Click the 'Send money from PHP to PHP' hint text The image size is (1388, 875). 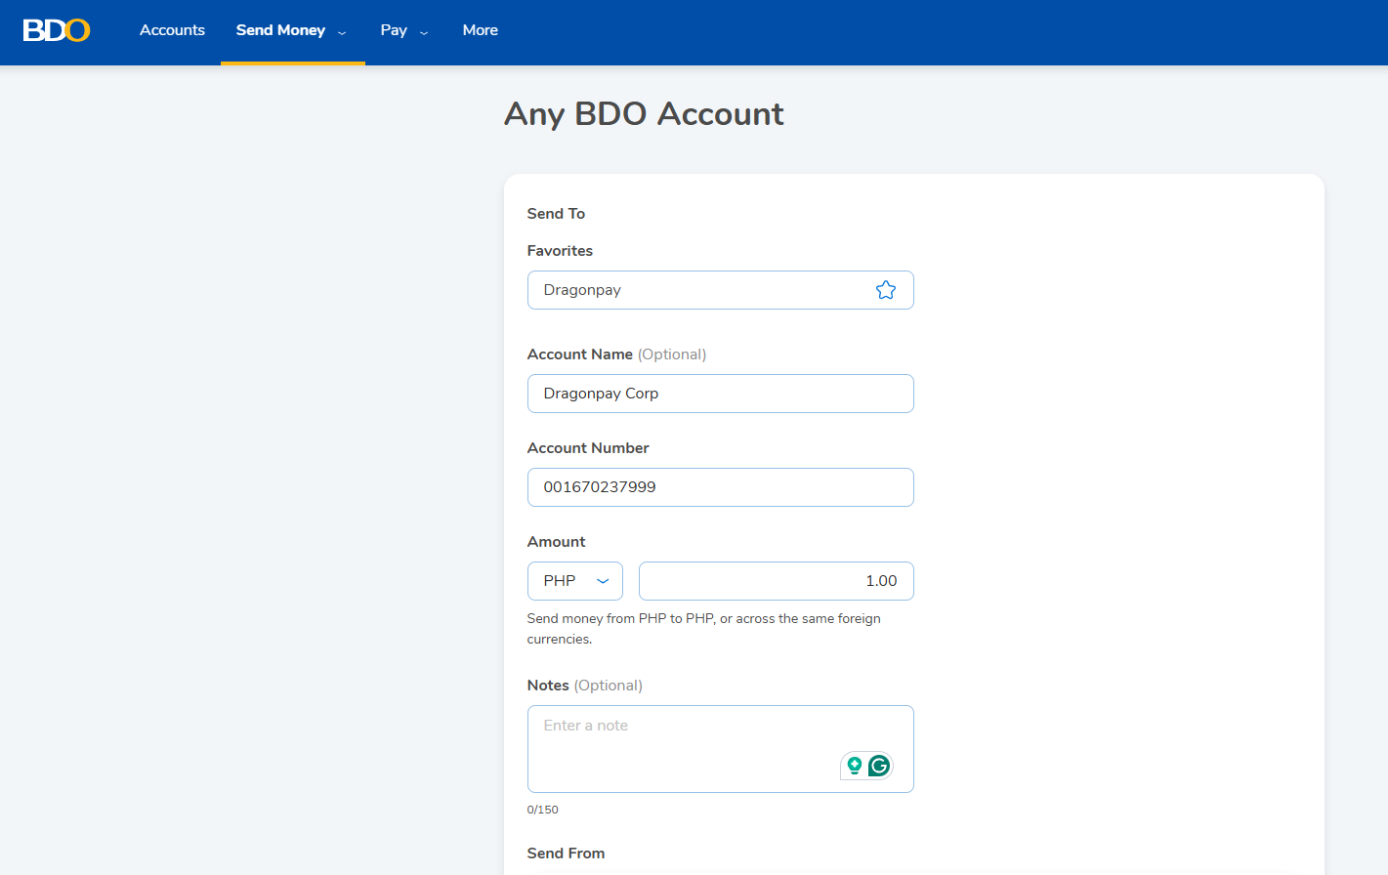pos(704,629)
